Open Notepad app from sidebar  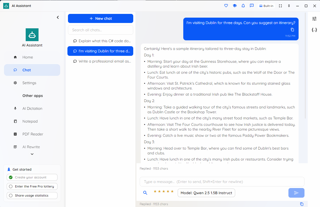point(32,122)
